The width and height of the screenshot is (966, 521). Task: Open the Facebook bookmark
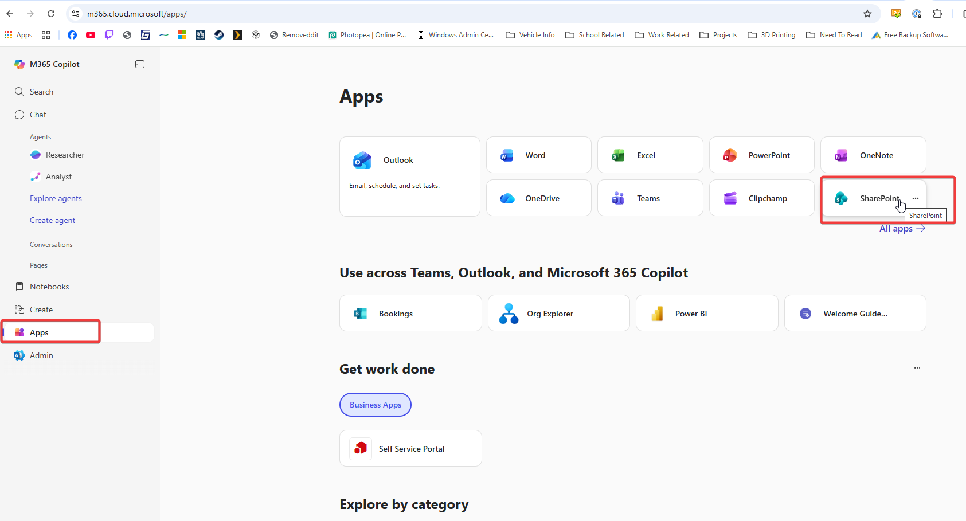(72, 35)
